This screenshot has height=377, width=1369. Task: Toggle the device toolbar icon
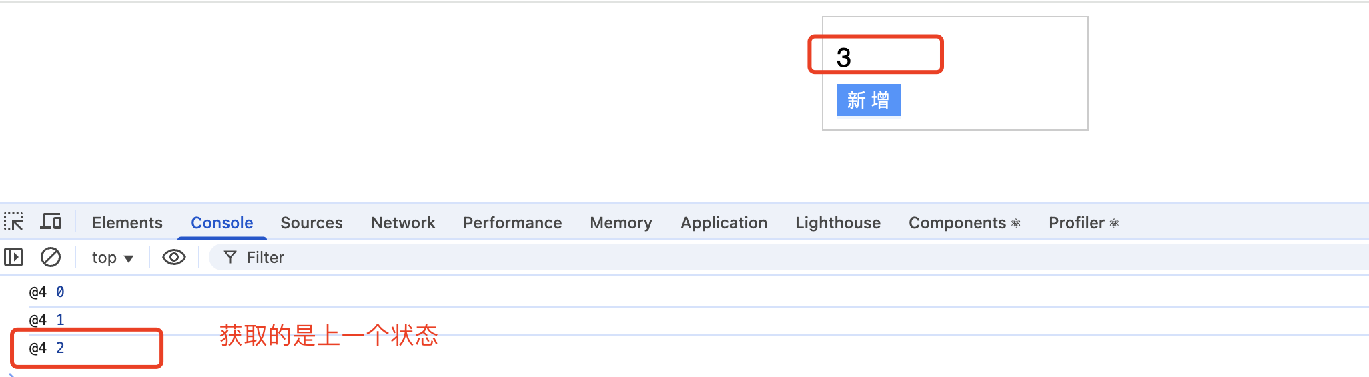point(51,222)
